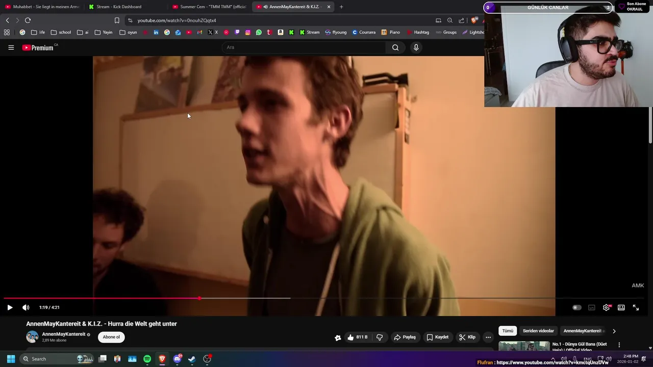Open the WhatsApp bookmark icon
Screen dimensions: 653x367
(259, 32)
